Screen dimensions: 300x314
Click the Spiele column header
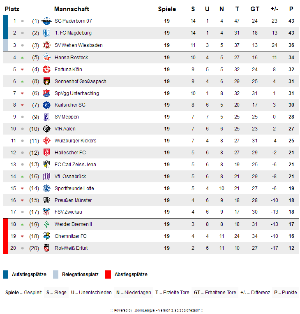click(167, 9)
